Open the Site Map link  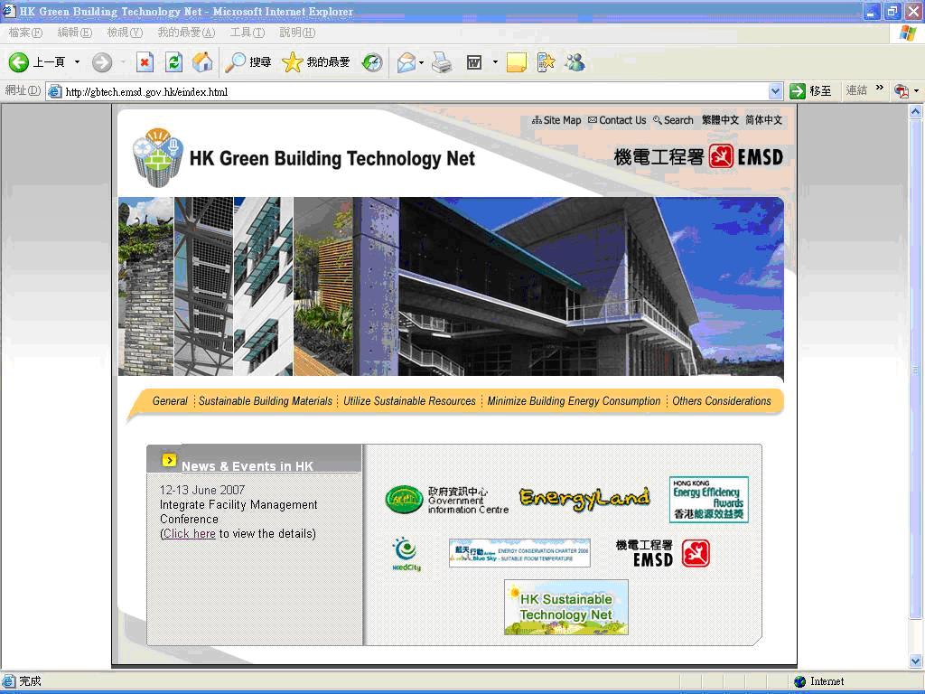(x=561, y=120)
